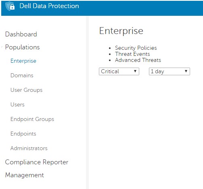Switch to Advanced Threats tab
The height and width of the screenshot is (189, 203).
[x=138, y=60]
